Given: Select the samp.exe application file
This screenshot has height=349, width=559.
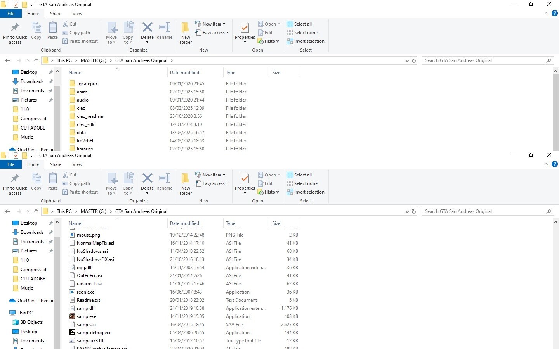Looking at the screenshot, I should (87, 316).
